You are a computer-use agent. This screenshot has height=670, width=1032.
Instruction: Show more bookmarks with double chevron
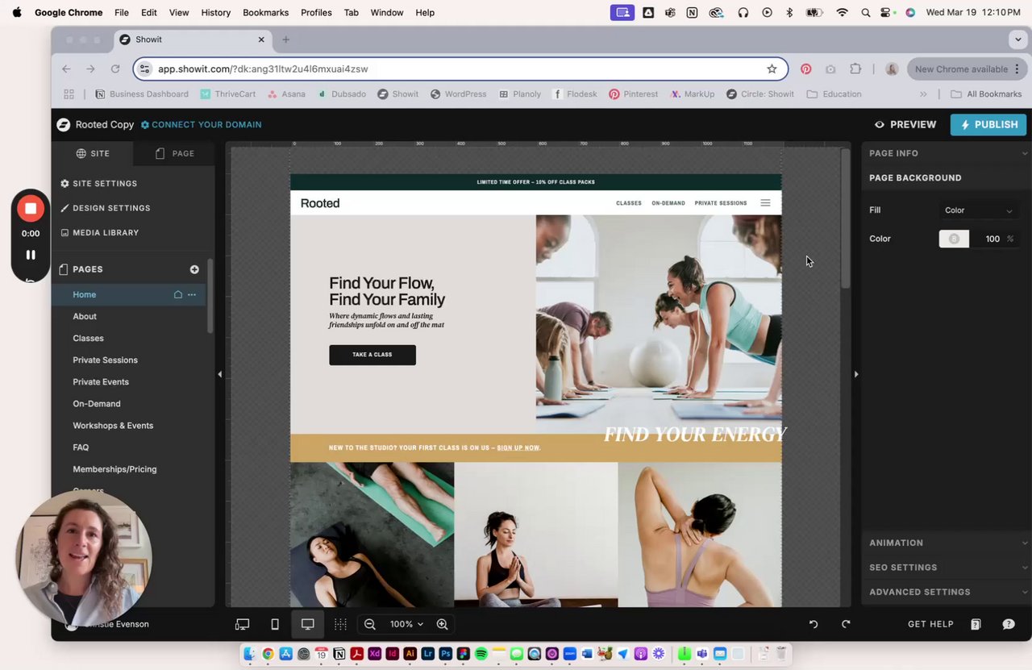click(923, 94)
